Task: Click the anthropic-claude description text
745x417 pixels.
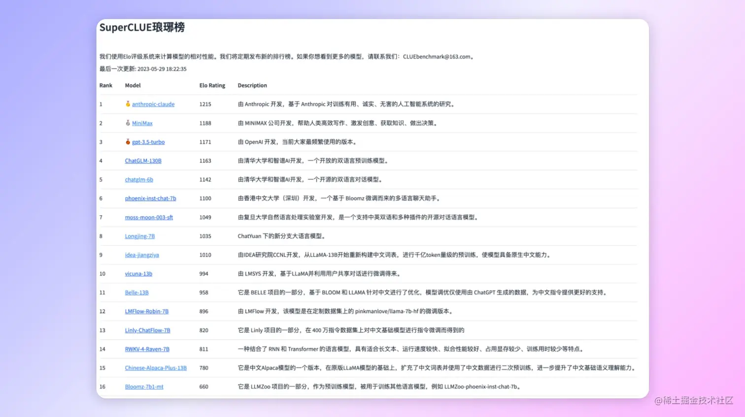Action: 347,104
